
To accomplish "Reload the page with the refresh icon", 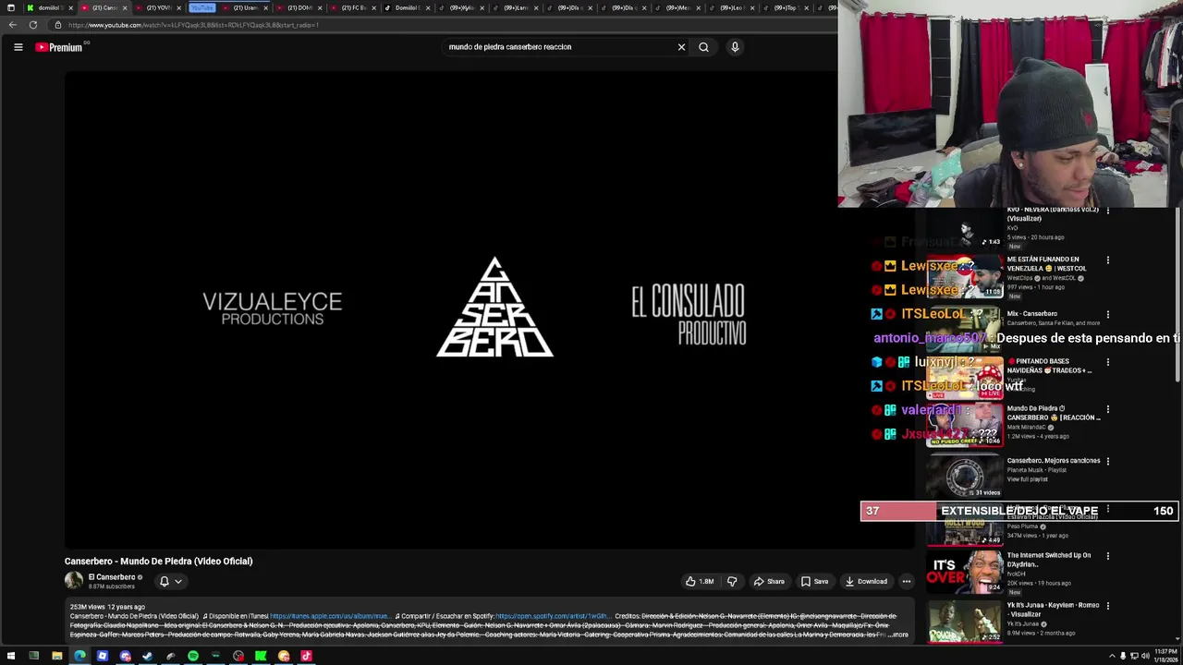I will point(33,25).
